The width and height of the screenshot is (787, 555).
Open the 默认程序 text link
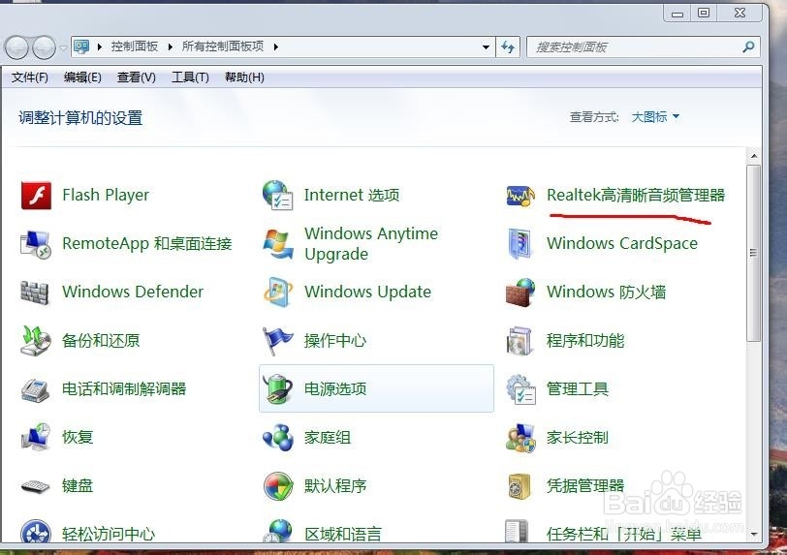pos(335,486)
